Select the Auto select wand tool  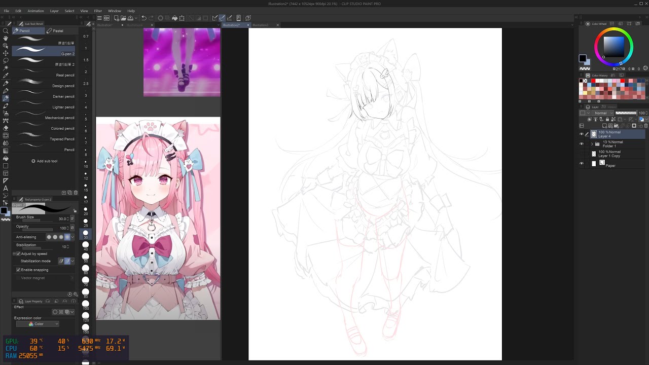(6, 68)
